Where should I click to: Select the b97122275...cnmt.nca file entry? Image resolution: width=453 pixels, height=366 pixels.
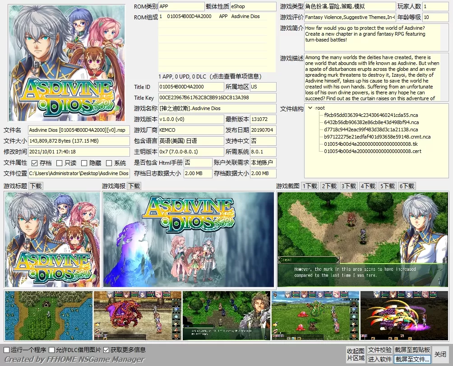[377, 137]
